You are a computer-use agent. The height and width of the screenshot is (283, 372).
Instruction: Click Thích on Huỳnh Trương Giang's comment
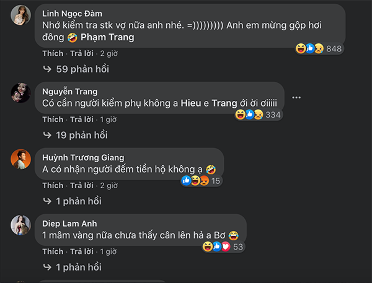click(53, 185)
